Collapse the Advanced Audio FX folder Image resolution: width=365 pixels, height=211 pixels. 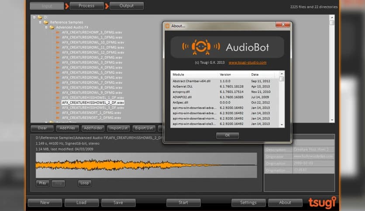pos(46,27)
